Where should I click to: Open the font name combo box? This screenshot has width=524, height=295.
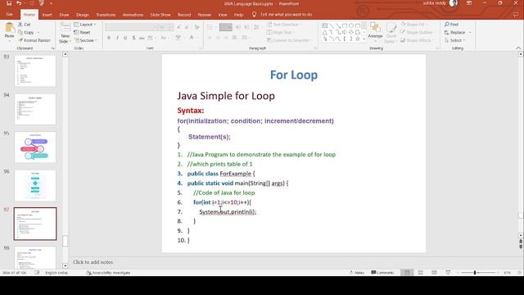[131, 27]
